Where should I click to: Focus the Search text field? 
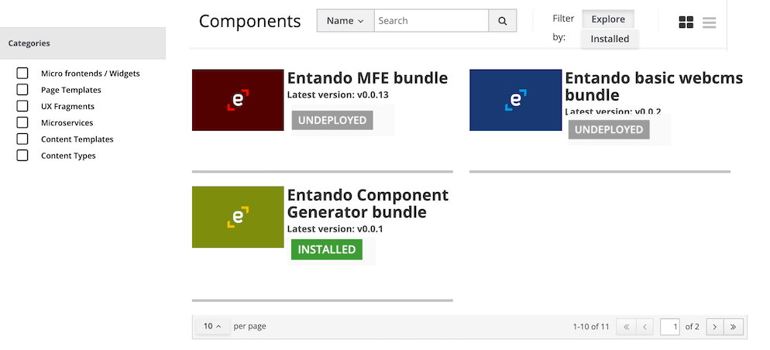click(x=431, y=21)
